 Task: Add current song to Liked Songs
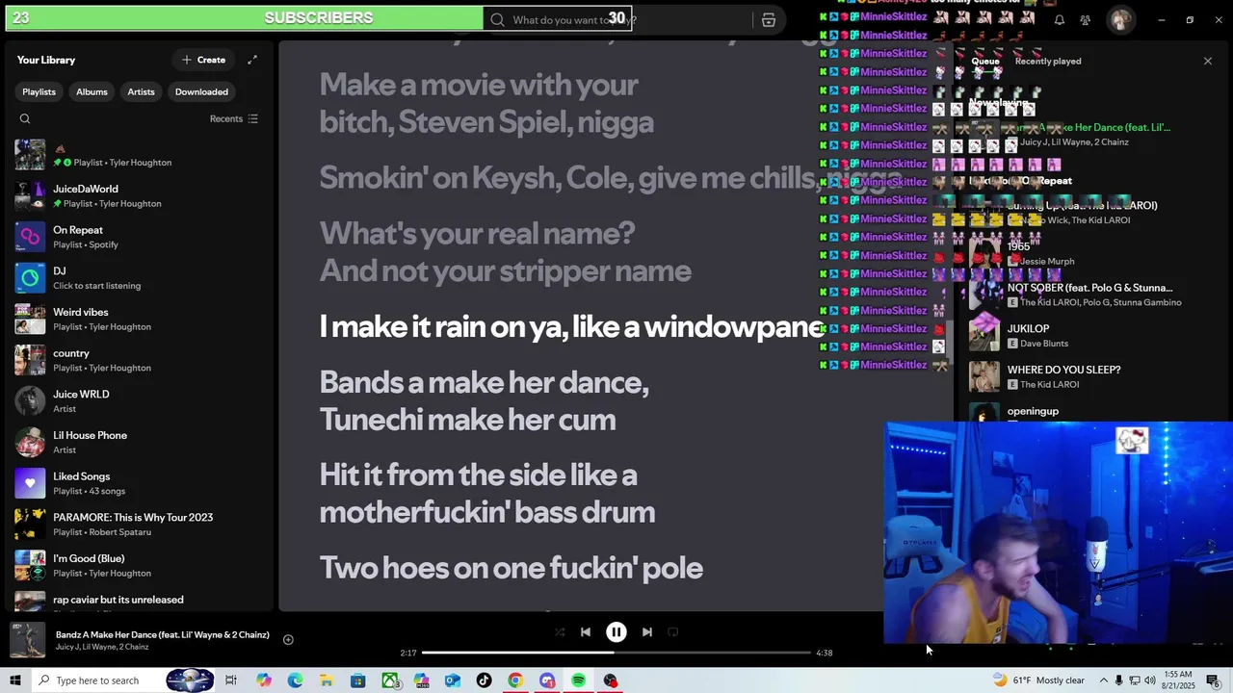pos(288,639)
